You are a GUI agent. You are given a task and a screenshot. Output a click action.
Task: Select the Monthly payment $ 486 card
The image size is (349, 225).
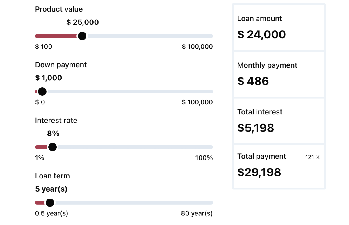pos(279,75)
